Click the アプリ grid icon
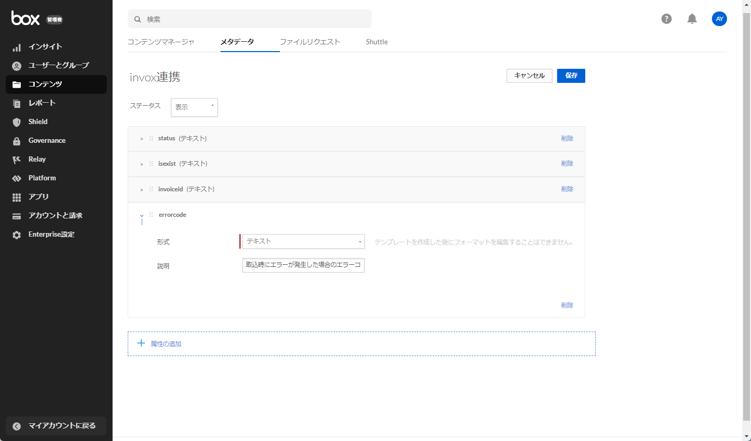Screen dimensions: 751x441 [x=16, y=197]
